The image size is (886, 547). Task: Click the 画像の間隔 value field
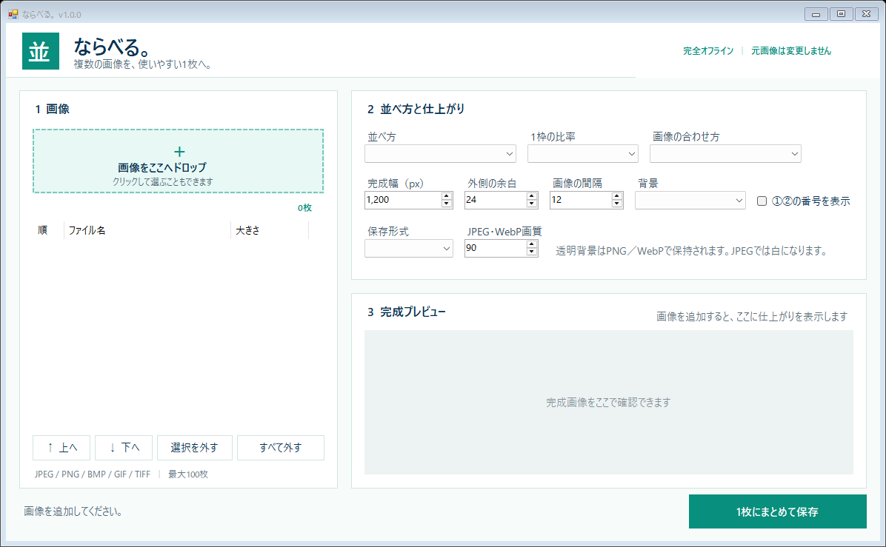click(580, 200)
